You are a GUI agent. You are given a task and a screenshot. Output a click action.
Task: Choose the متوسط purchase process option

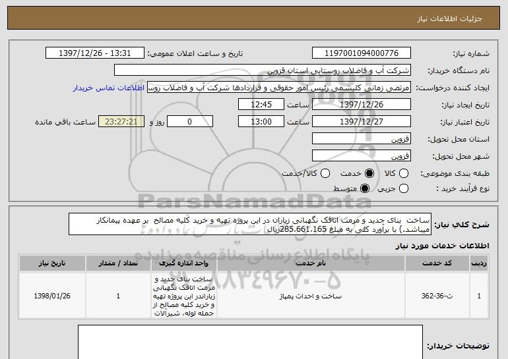[x=365, y=188]
